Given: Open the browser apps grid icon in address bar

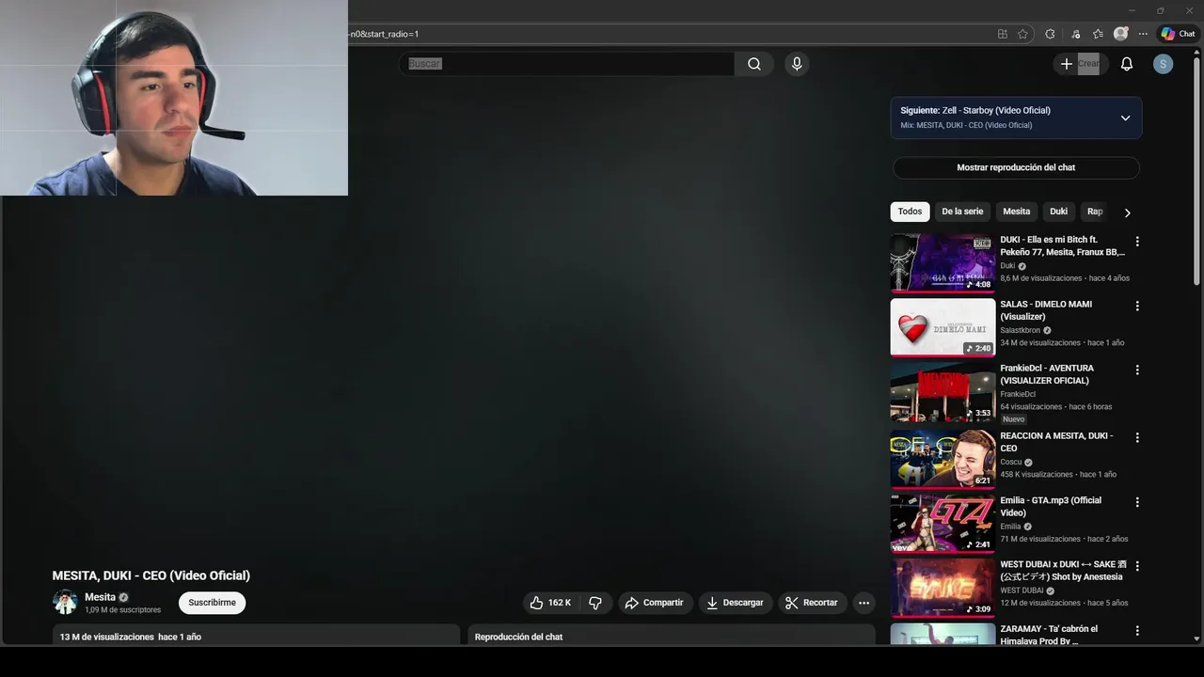Looking at the screenshot, I should pos(1003,34).
